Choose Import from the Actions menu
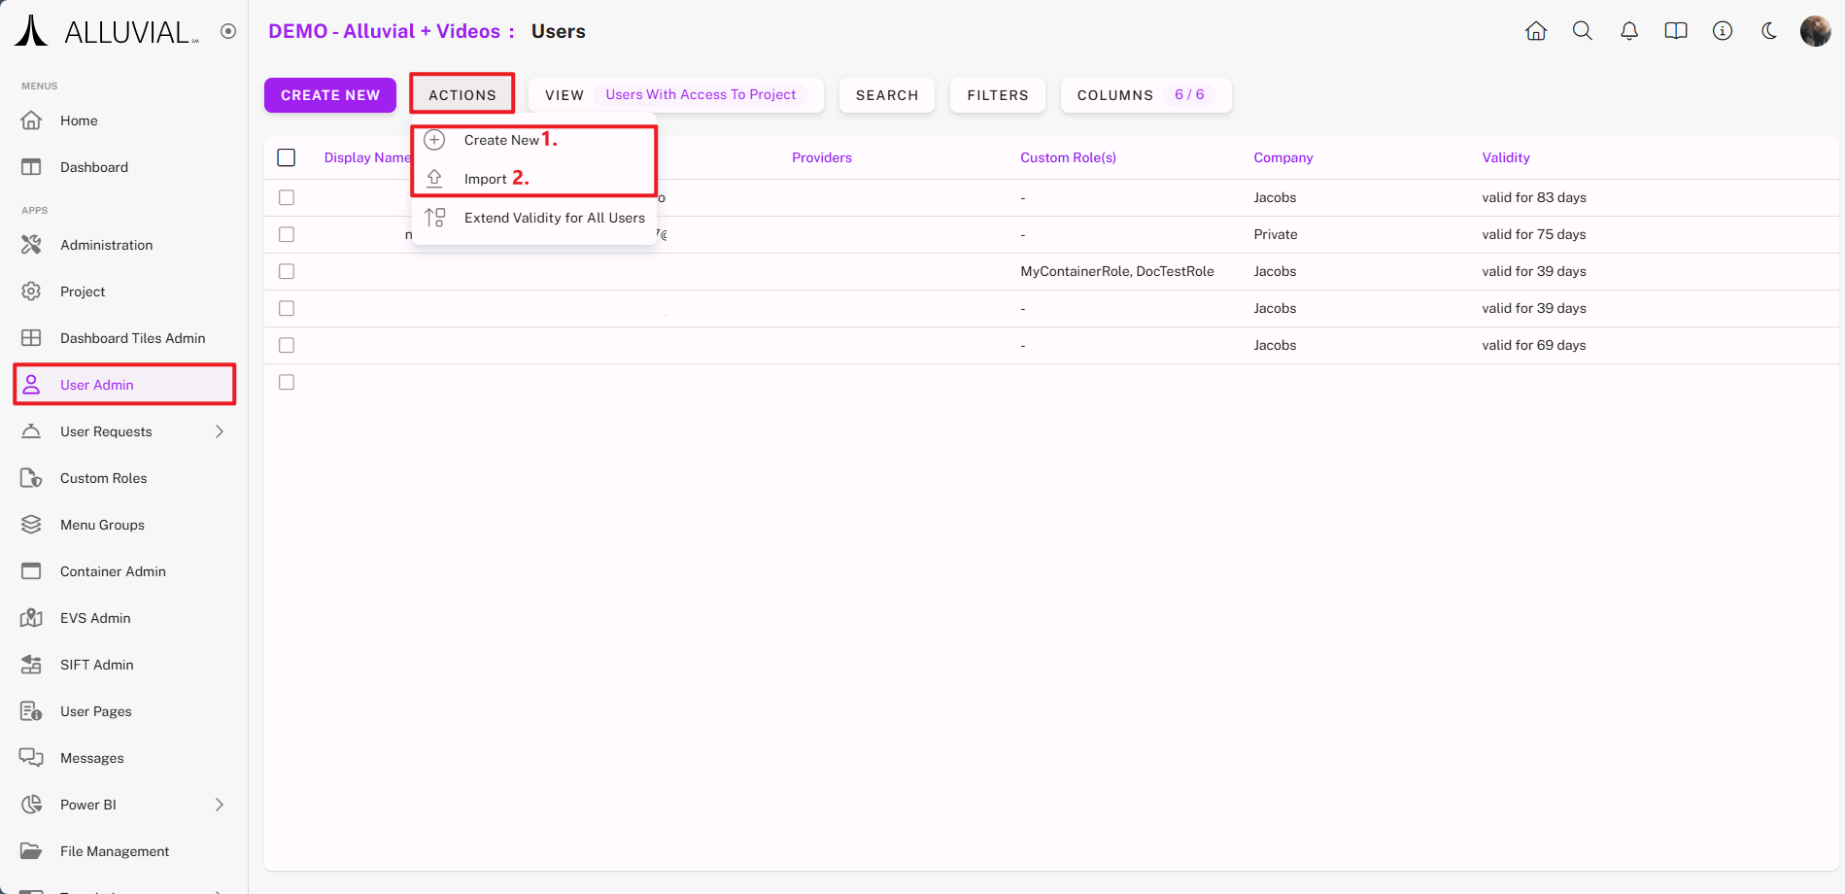Image resolution: width=1845 pixels, height=894 pixels. click(x=486, y=179)
